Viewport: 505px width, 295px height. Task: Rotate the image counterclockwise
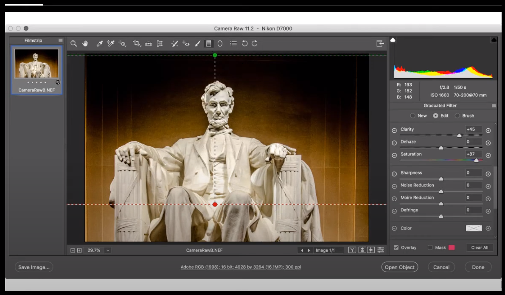point(244,43)
